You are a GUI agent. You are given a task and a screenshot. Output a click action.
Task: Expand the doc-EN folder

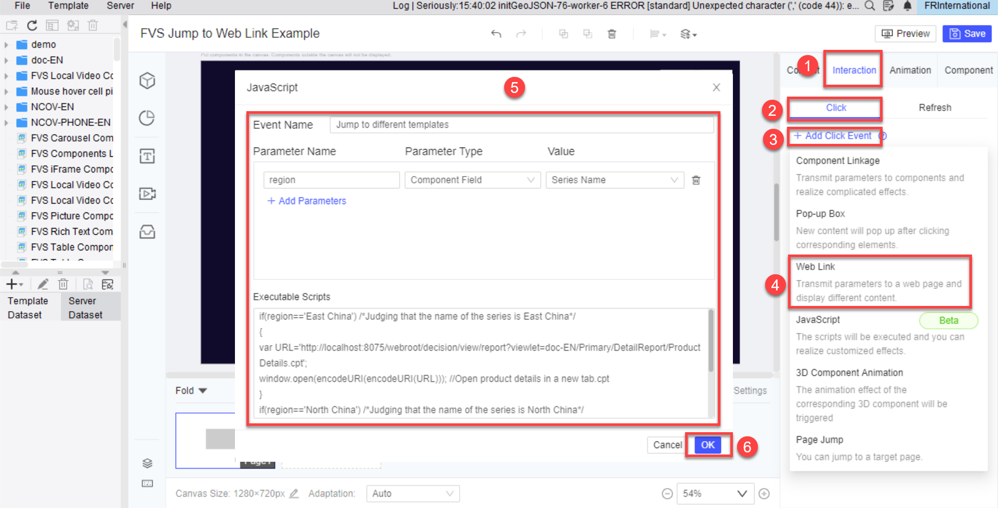click(x=6, y=60)
